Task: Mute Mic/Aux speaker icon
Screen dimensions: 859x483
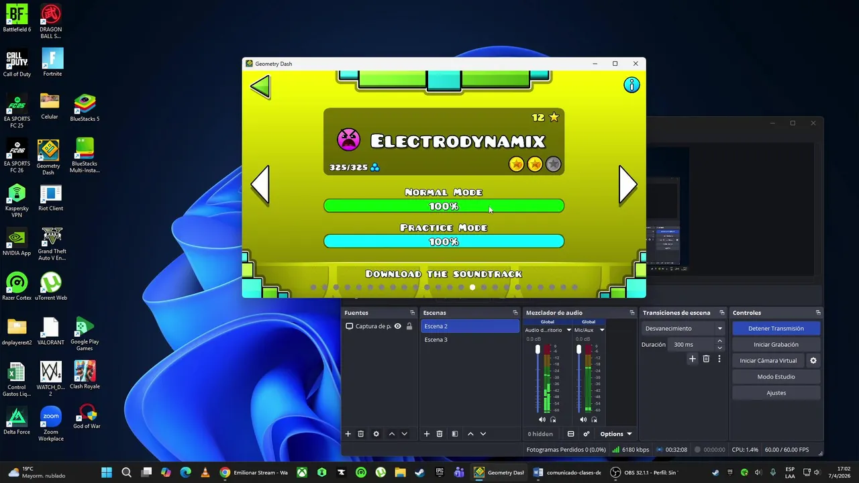Action: pos(583,419)
